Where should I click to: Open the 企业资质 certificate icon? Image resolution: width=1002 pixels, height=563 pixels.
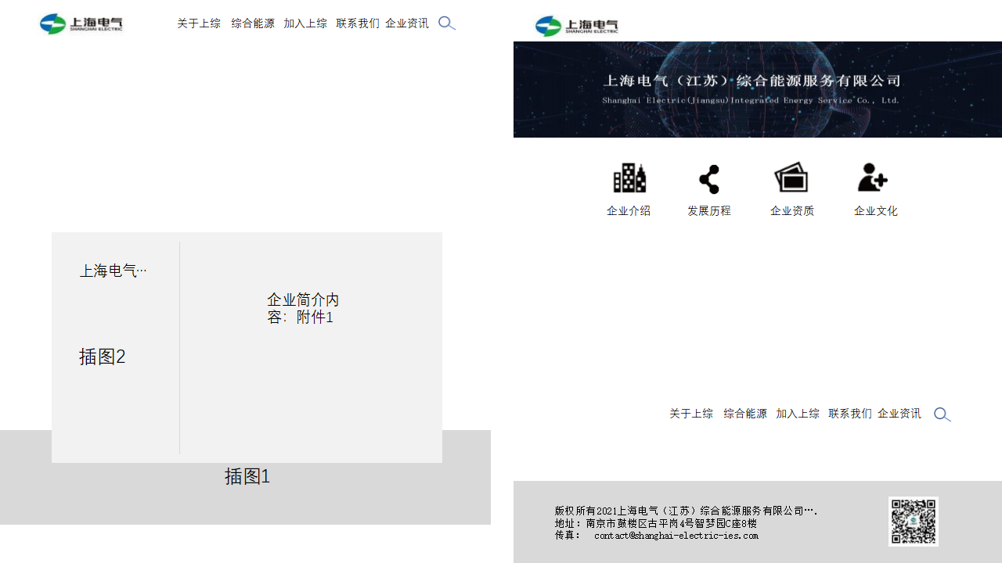pos(791,178)
